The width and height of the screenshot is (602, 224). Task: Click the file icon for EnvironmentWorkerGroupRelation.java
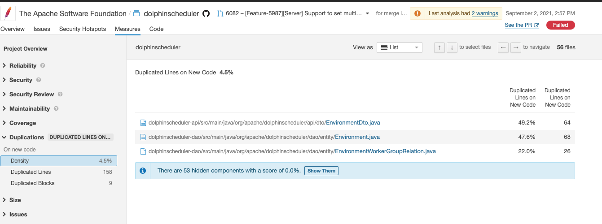(x=143, y=151)
